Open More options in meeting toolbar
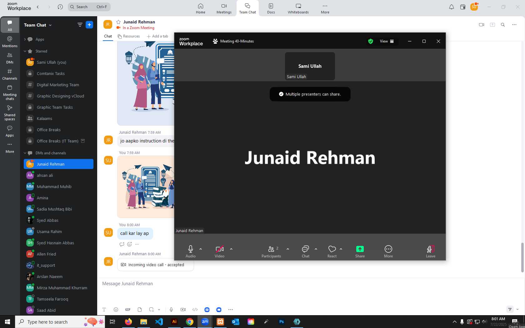Image resolution: width=525 pixels, height=328 pixels. pos(388,251)
